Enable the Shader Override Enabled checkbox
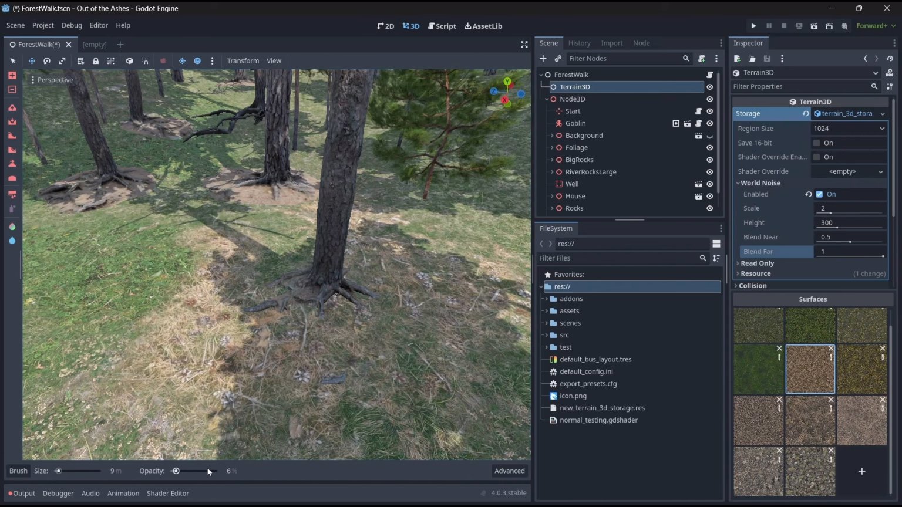The height and width of the screenshot is (507, 902). point(816,157)
